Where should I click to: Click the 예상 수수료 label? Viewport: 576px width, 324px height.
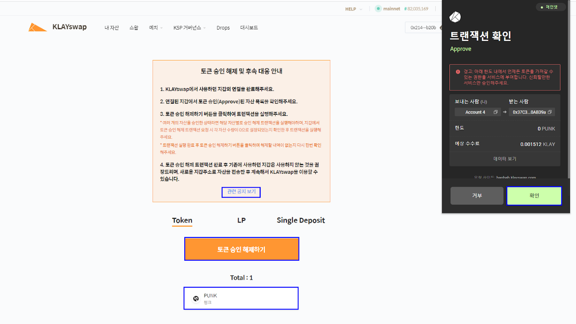[467, 143]
